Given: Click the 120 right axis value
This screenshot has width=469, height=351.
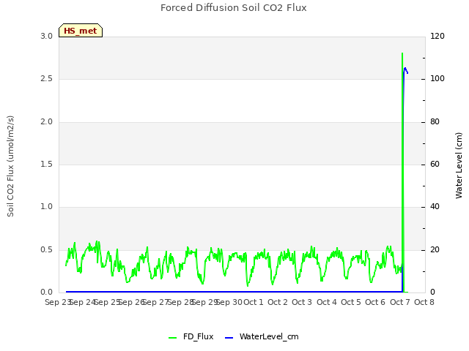Looking at the screenshot, I should (x=437, y=36).
